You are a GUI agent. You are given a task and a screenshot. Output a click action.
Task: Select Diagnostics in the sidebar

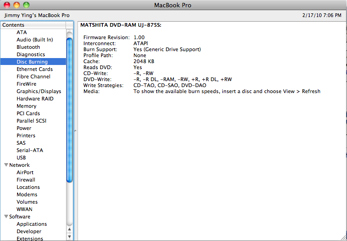coord(31,54)
